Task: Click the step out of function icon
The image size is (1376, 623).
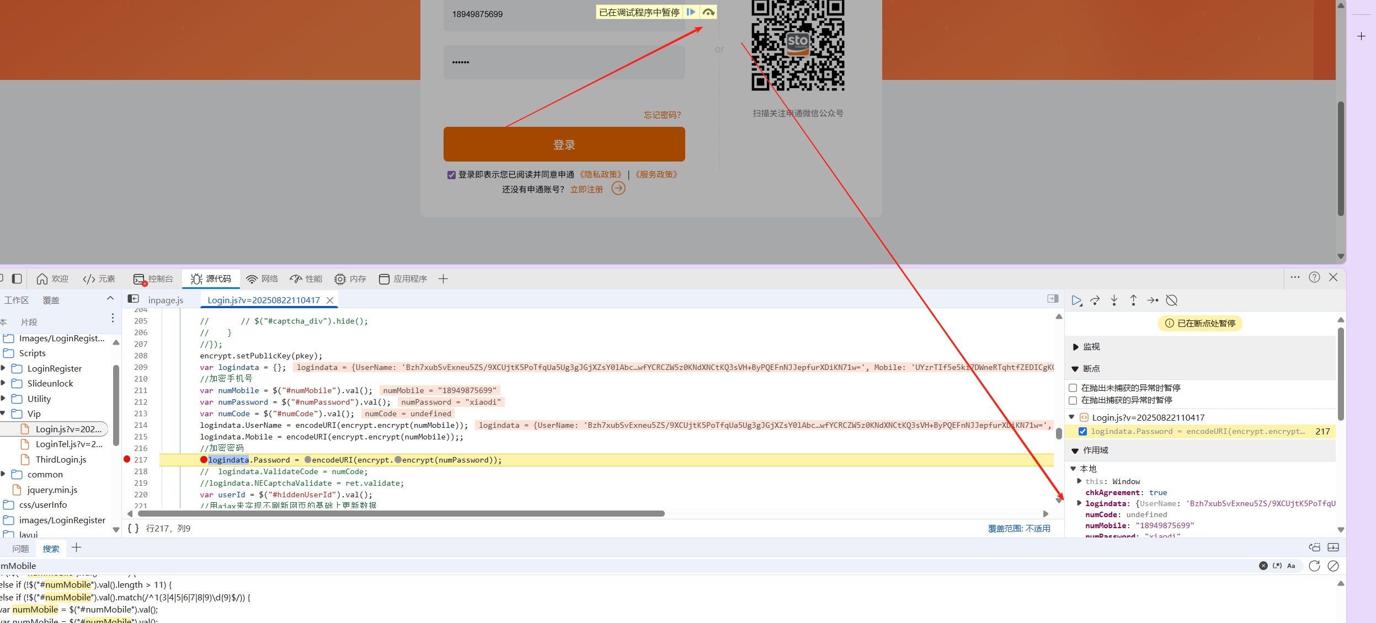Action: pyautogui.click(x=1133, y=300)
